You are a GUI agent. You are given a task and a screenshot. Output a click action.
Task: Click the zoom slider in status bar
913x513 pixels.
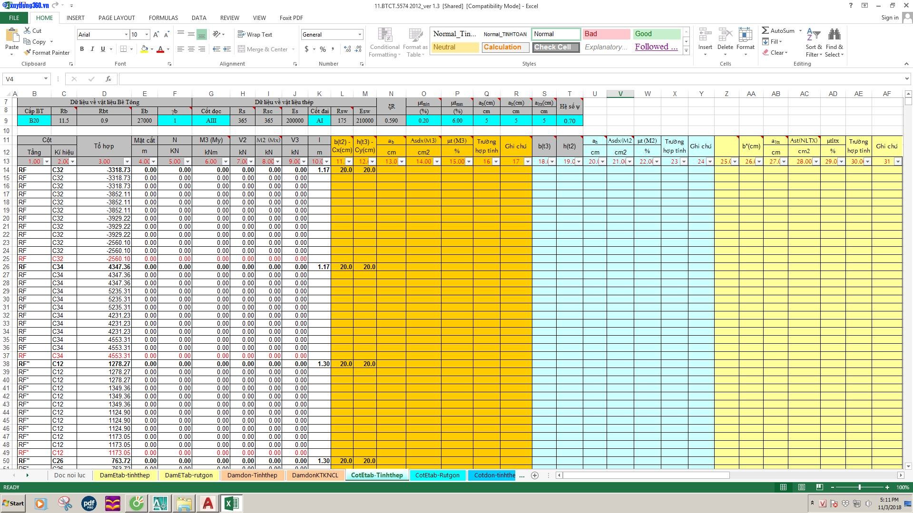859,487
